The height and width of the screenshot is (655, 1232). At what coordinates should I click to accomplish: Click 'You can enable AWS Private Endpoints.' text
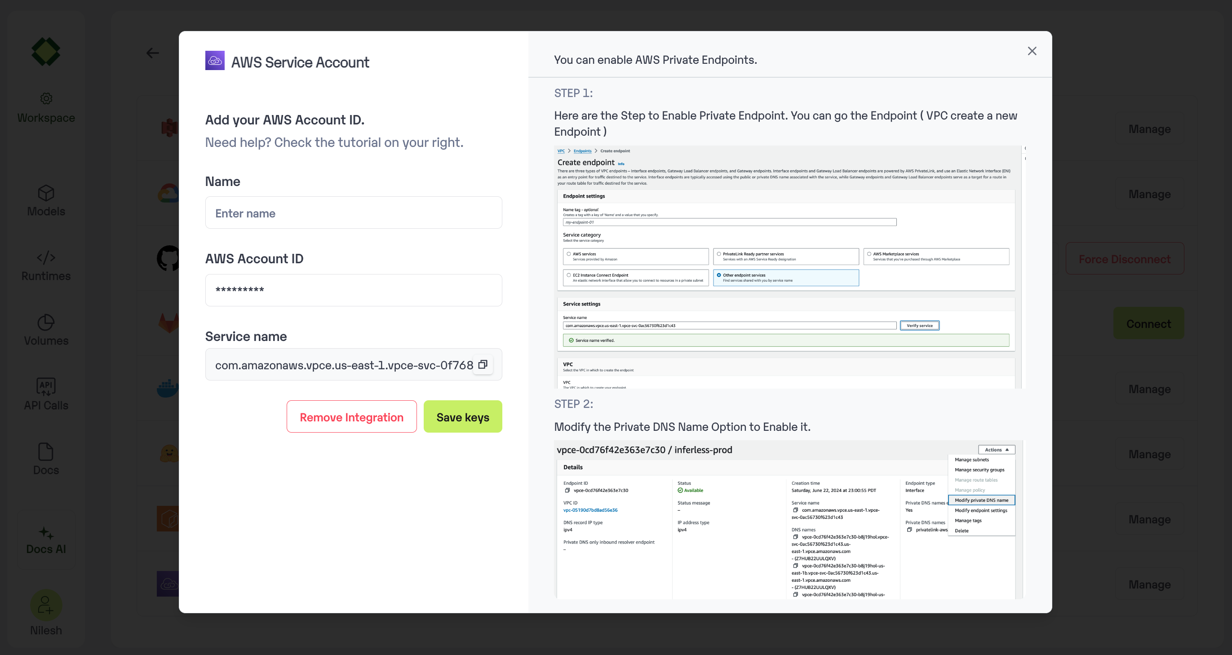pyautogui.click(x=655, y=60)
